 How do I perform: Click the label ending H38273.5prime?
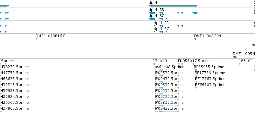point(14,67)
